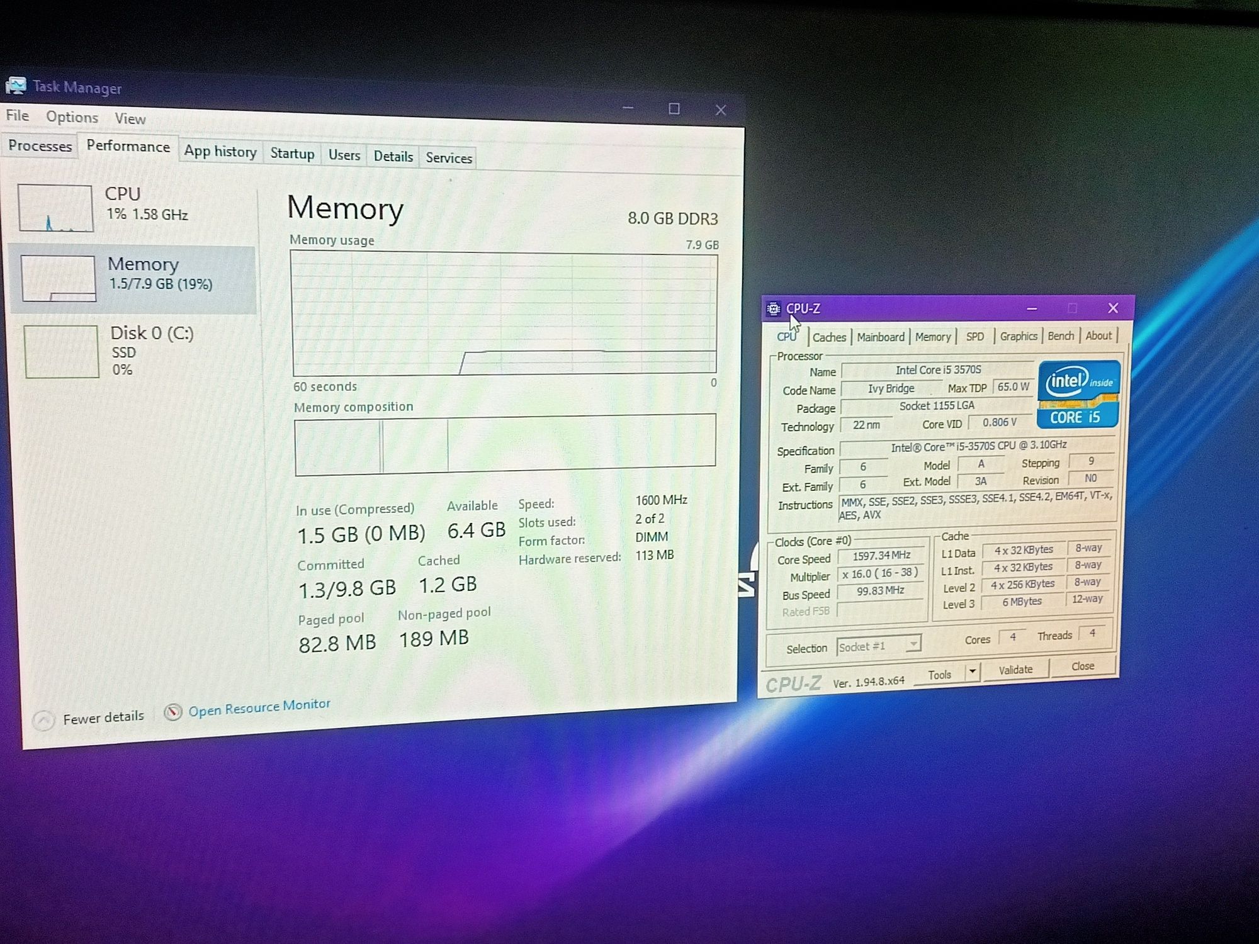Click the Name field showing Intel Core i5 3570S
Screen dimensions: 1259x944
click(x=938, y=370)
